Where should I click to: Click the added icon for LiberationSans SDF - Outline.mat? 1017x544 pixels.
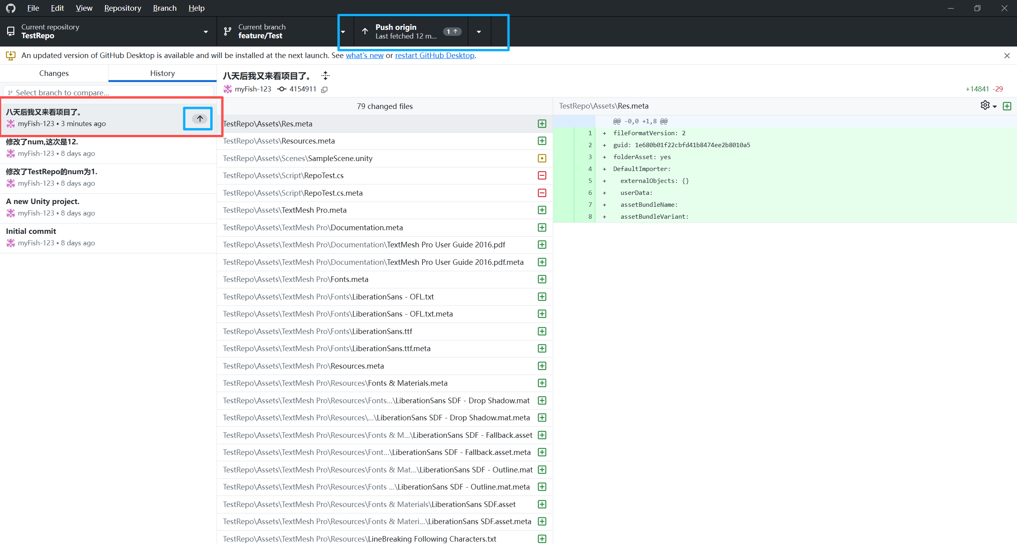[x=542, y=470]
